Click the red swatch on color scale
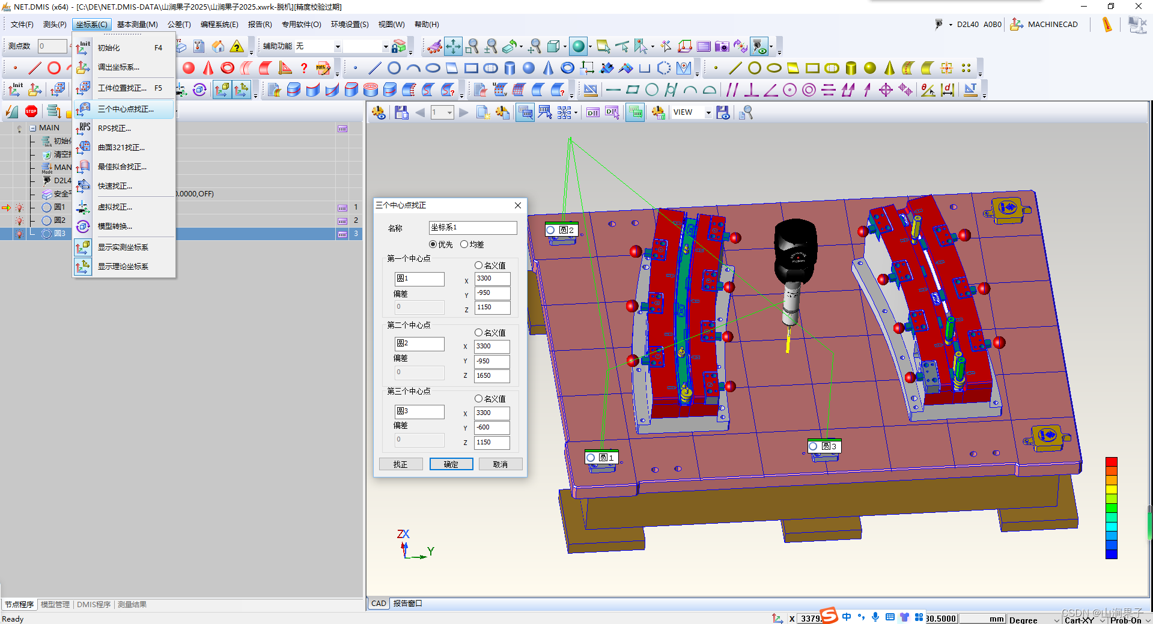This screenshot has width=1153, height=624. click(1111, 461)
